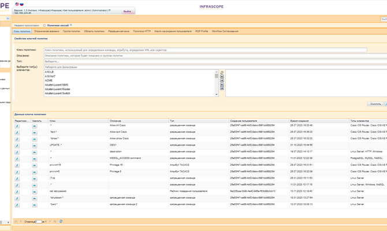Click the star icon on Политики сессий tab
Screen dimensions: 387x231
click(43, 25)
